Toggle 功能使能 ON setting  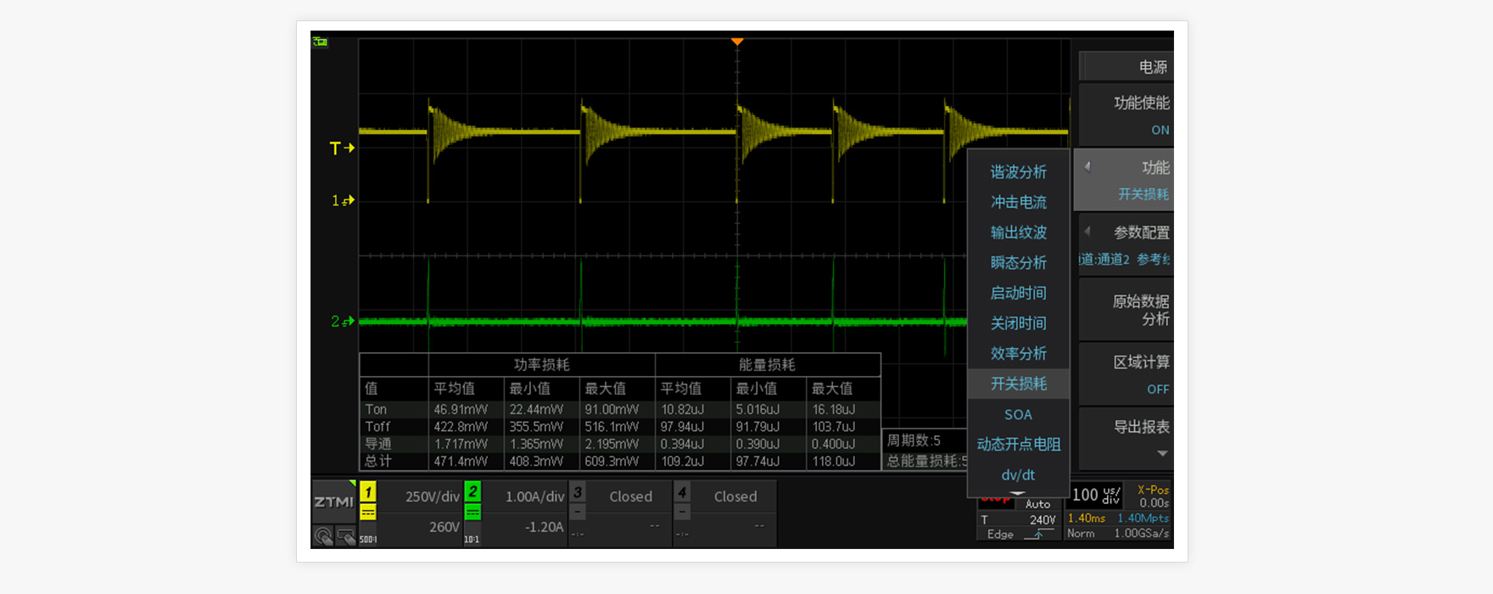tap(1126, 115)
